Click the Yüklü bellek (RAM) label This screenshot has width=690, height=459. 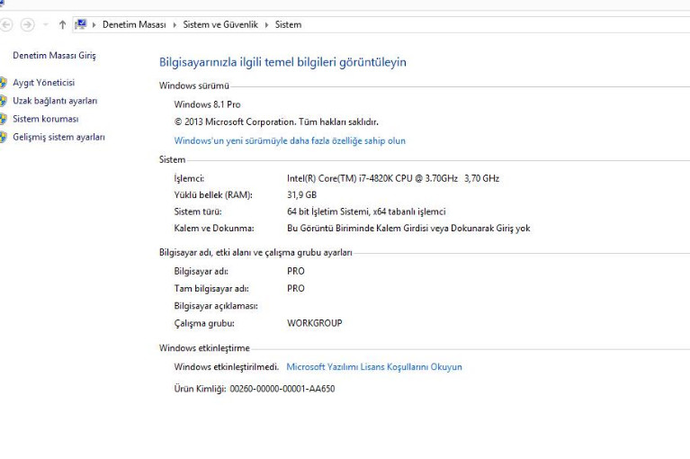pyautogui.click(x=213, y=194)
